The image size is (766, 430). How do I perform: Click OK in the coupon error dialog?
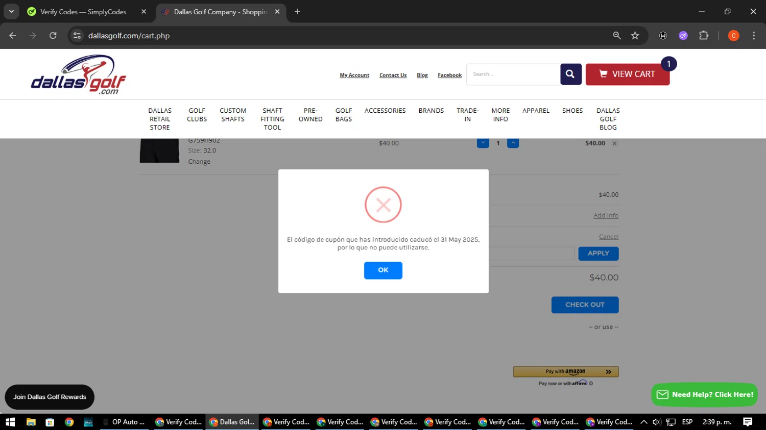tap(383, 270)
